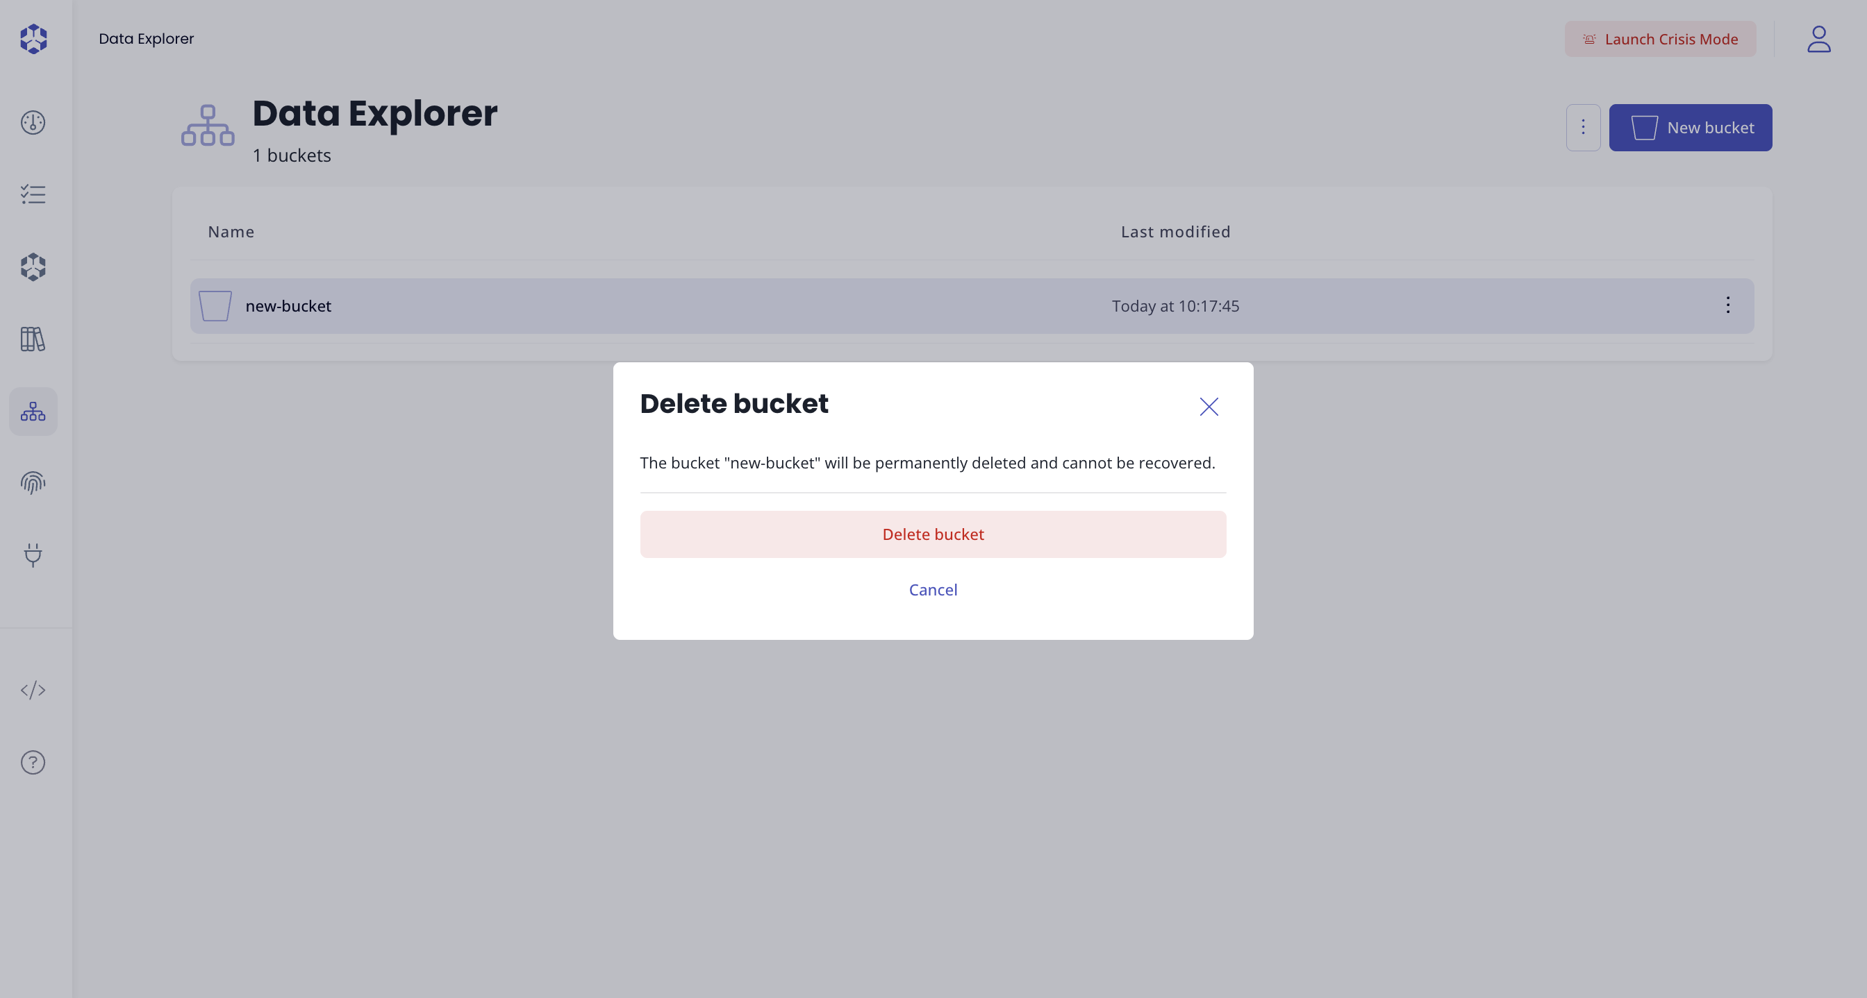
Task: Open the kebab menu on the new-bucket row
Action: pos(1728,305)
